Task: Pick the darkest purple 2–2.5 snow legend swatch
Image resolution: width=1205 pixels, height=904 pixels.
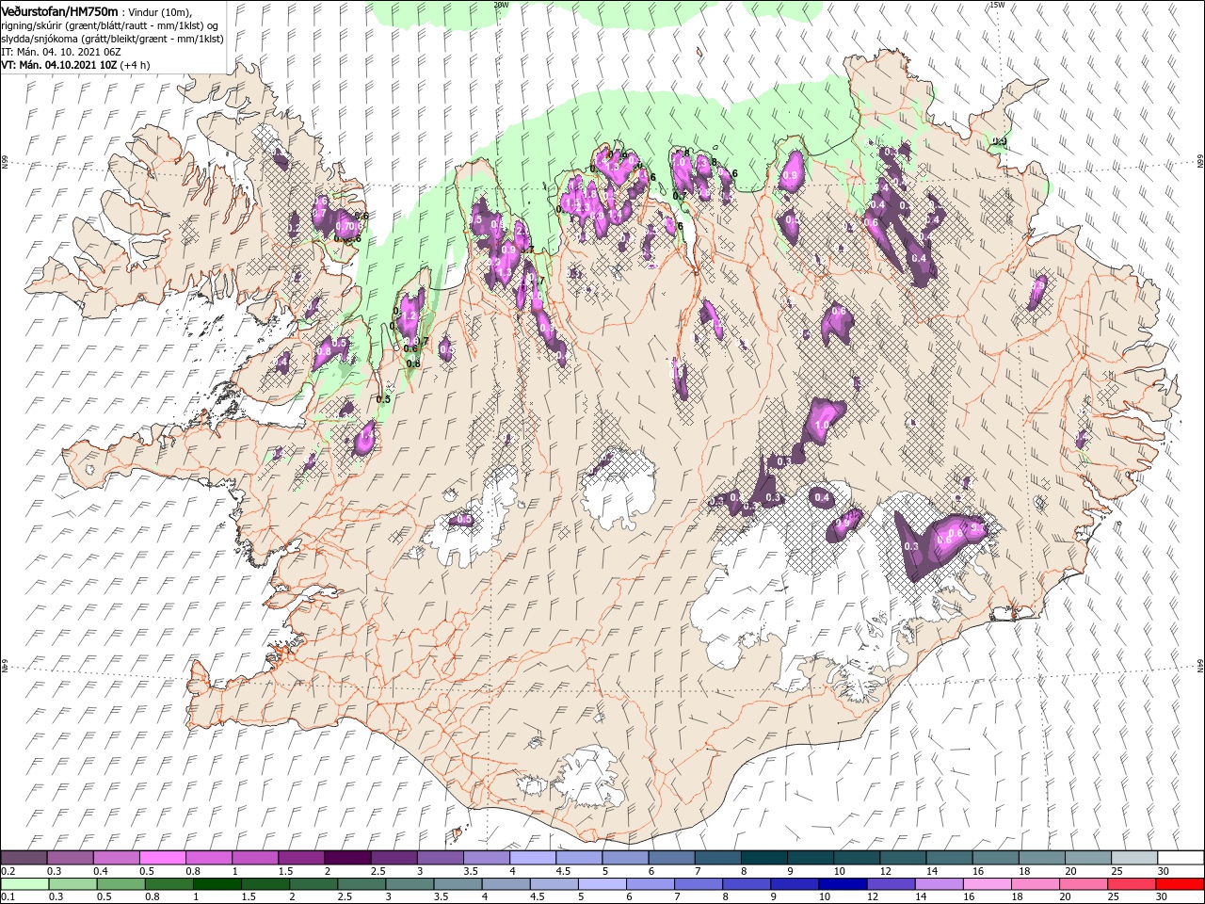Action: pyautogui.click(x=347, y=858)
